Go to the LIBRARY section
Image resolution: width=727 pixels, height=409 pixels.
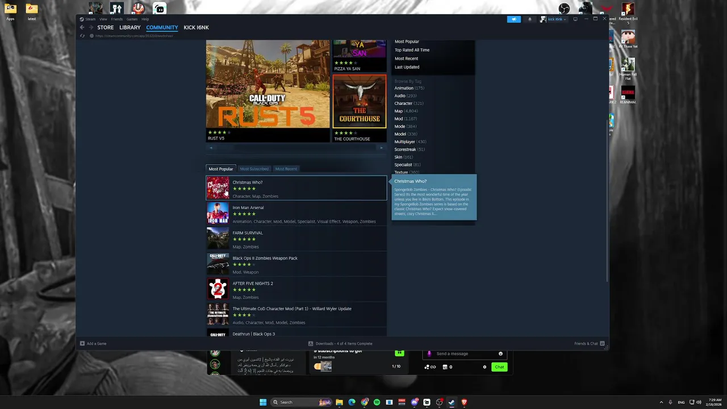129,27
